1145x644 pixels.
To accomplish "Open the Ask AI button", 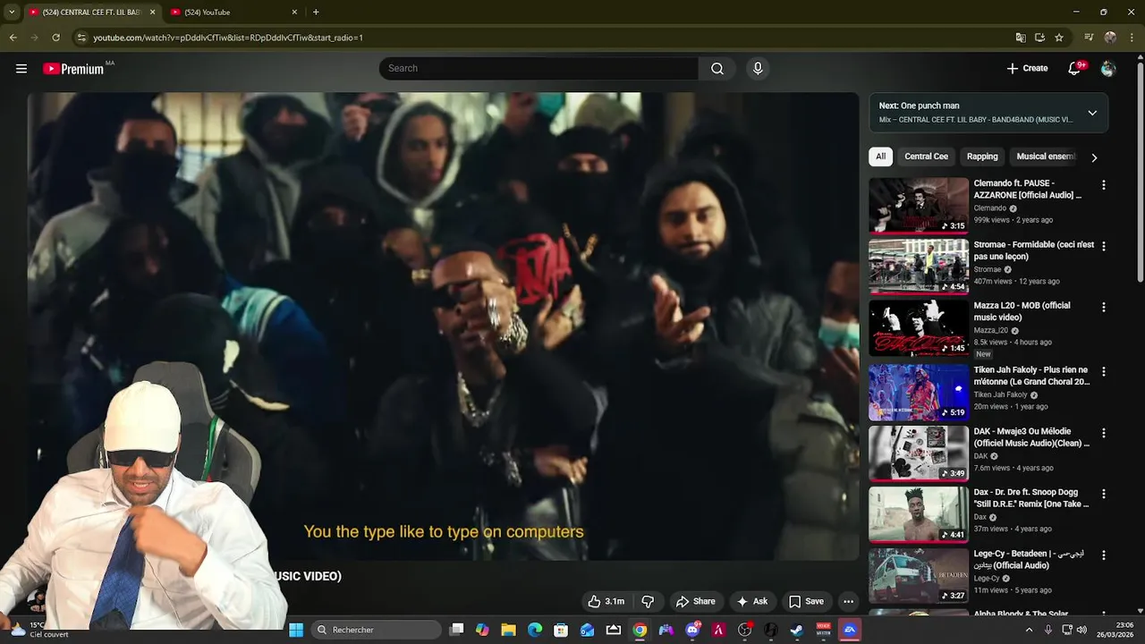I will coord(751,601).
